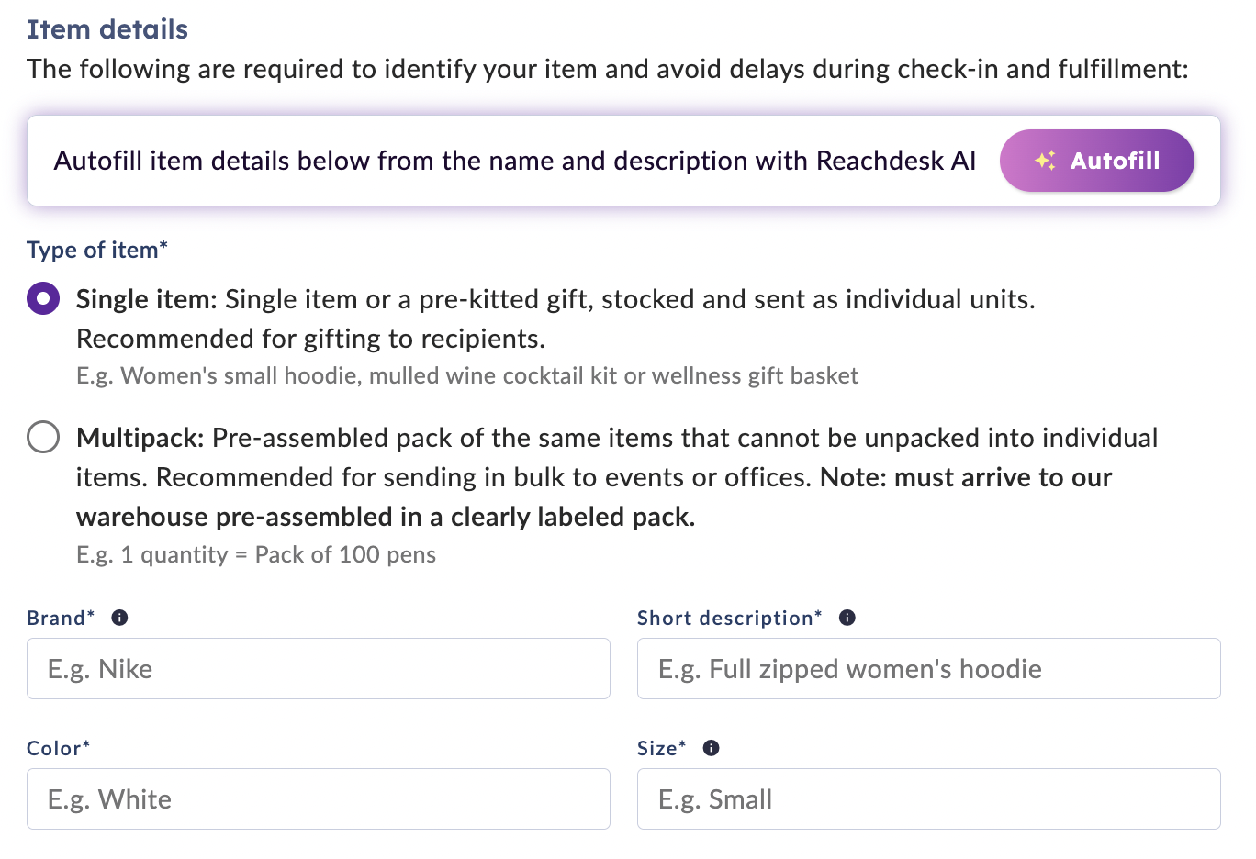Click the purple Autofill button

tap(1096, 161)
